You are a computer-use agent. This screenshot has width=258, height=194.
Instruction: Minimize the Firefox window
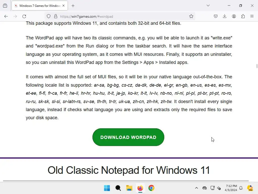coord(229,6)
